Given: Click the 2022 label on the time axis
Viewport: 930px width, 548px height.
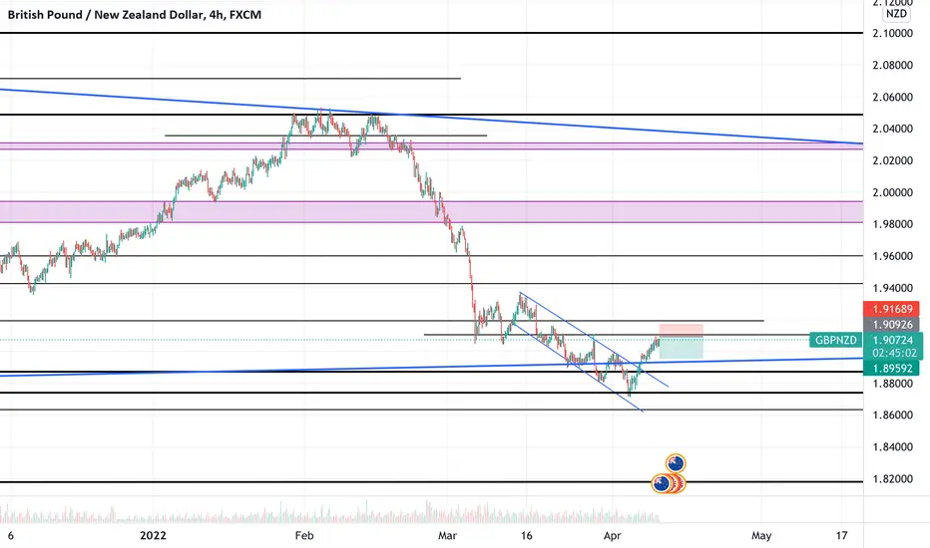Looking at the screenshot, I should pyautogui.click(x=153, y=536).
